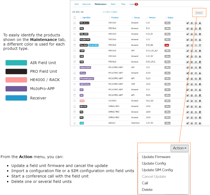
Task: Click the power icon for the HE41 row
Action: (x=196, y=101)
